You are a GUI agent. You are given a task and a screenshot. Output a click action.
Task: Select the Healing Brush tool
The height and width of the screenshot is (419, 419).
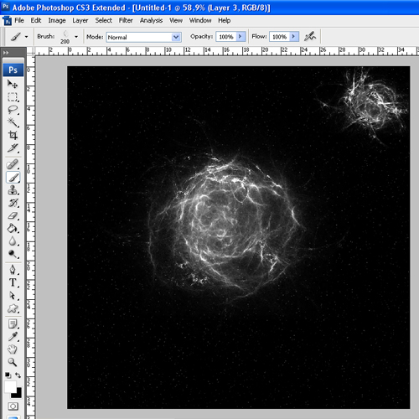tap(13, 164)
